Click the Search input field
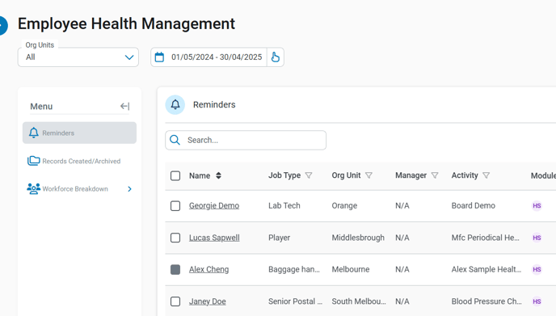The width and height of the screenshot is (556, 316). pyautogui.click(x=246, y=140)
